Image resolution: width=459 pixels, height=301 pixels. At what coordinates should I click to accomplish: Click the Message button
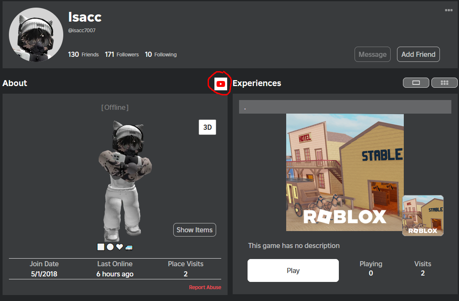372,54
